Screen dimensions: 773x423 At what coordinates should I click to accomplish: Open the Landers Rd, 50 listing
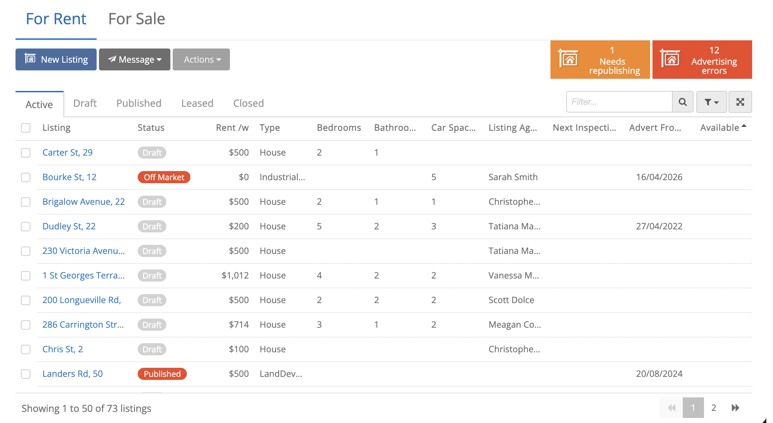72,374
